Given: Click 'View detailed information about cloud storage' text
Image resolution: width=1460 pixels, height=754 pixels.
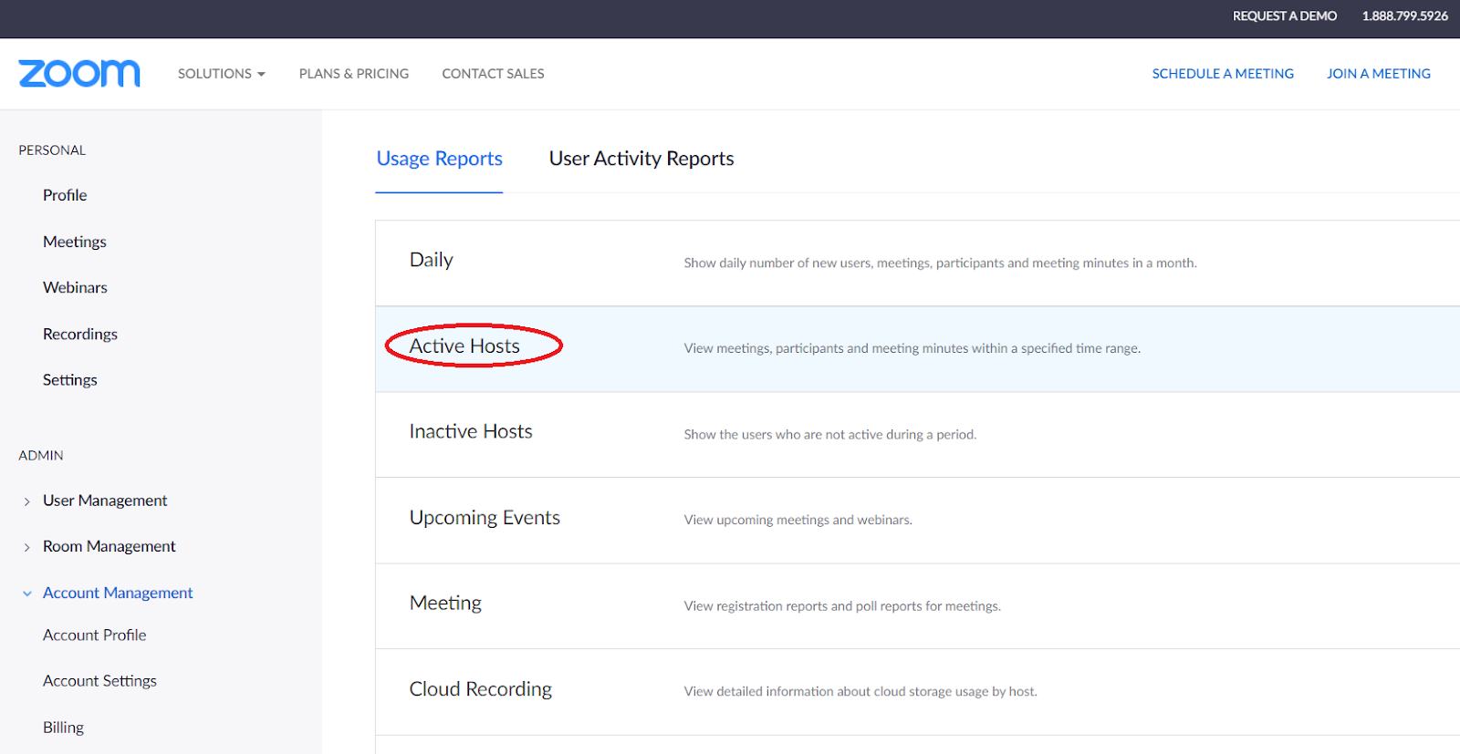Looking at the screenshot, I should coord(860,691).
